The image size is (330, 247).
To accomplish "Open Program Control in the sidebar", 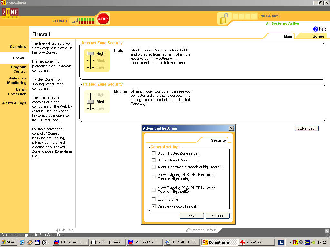I will 19,69.
